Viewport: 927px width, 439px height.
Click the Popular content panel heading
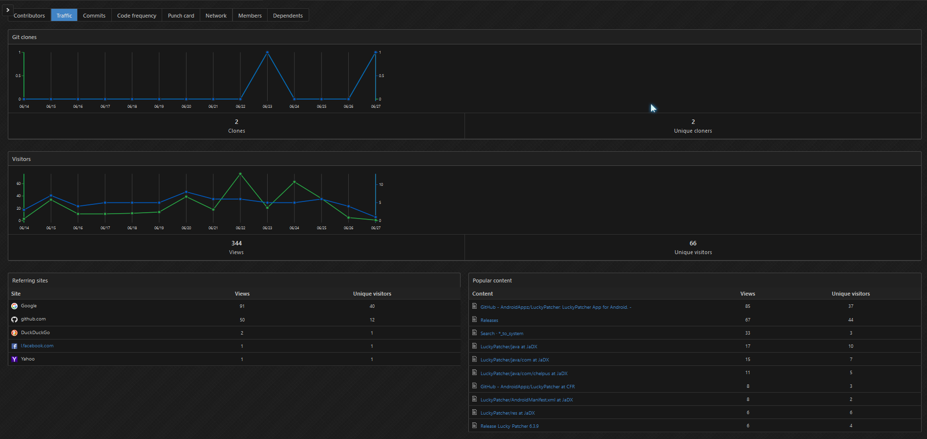point(492,280)
